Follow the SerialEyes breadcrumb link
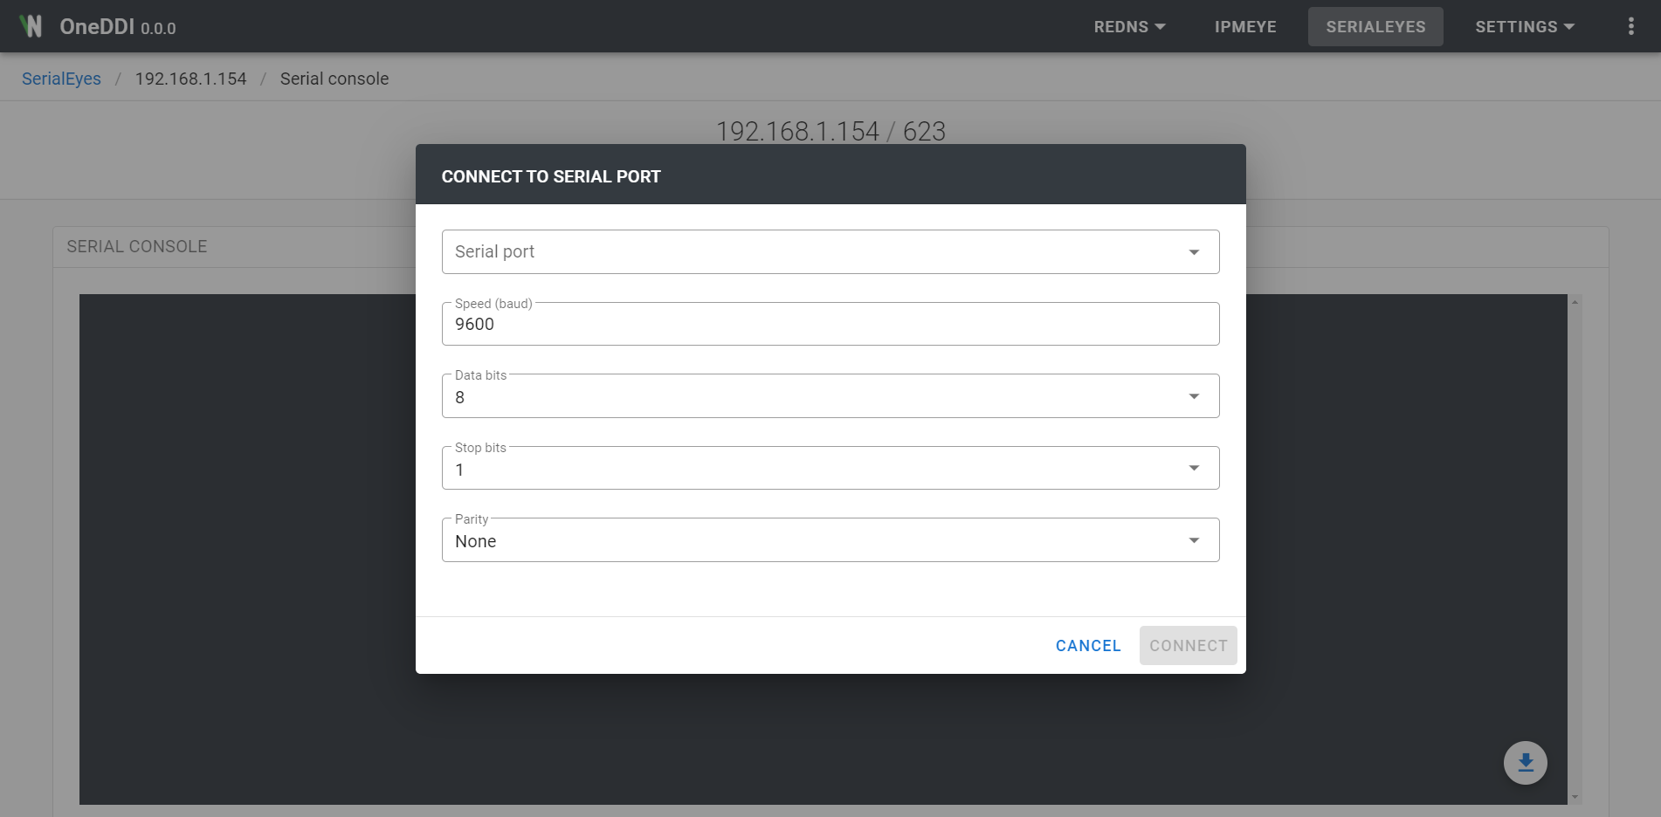The image size is (1661, 817). click(x=61, y=79)
